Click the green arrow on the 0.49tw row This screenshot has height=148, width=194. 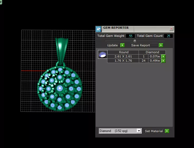click(163, 61)
